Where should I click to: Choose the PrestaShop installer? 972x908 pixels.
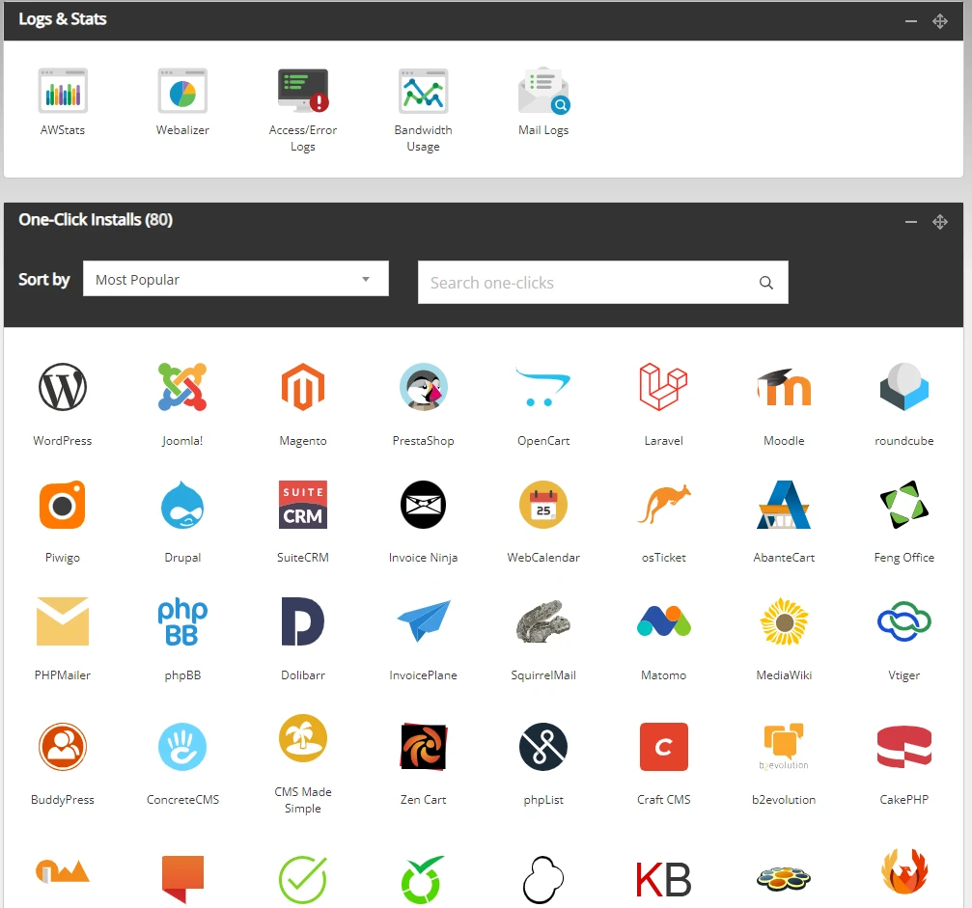pyautogui.click(x=423, y=388)
